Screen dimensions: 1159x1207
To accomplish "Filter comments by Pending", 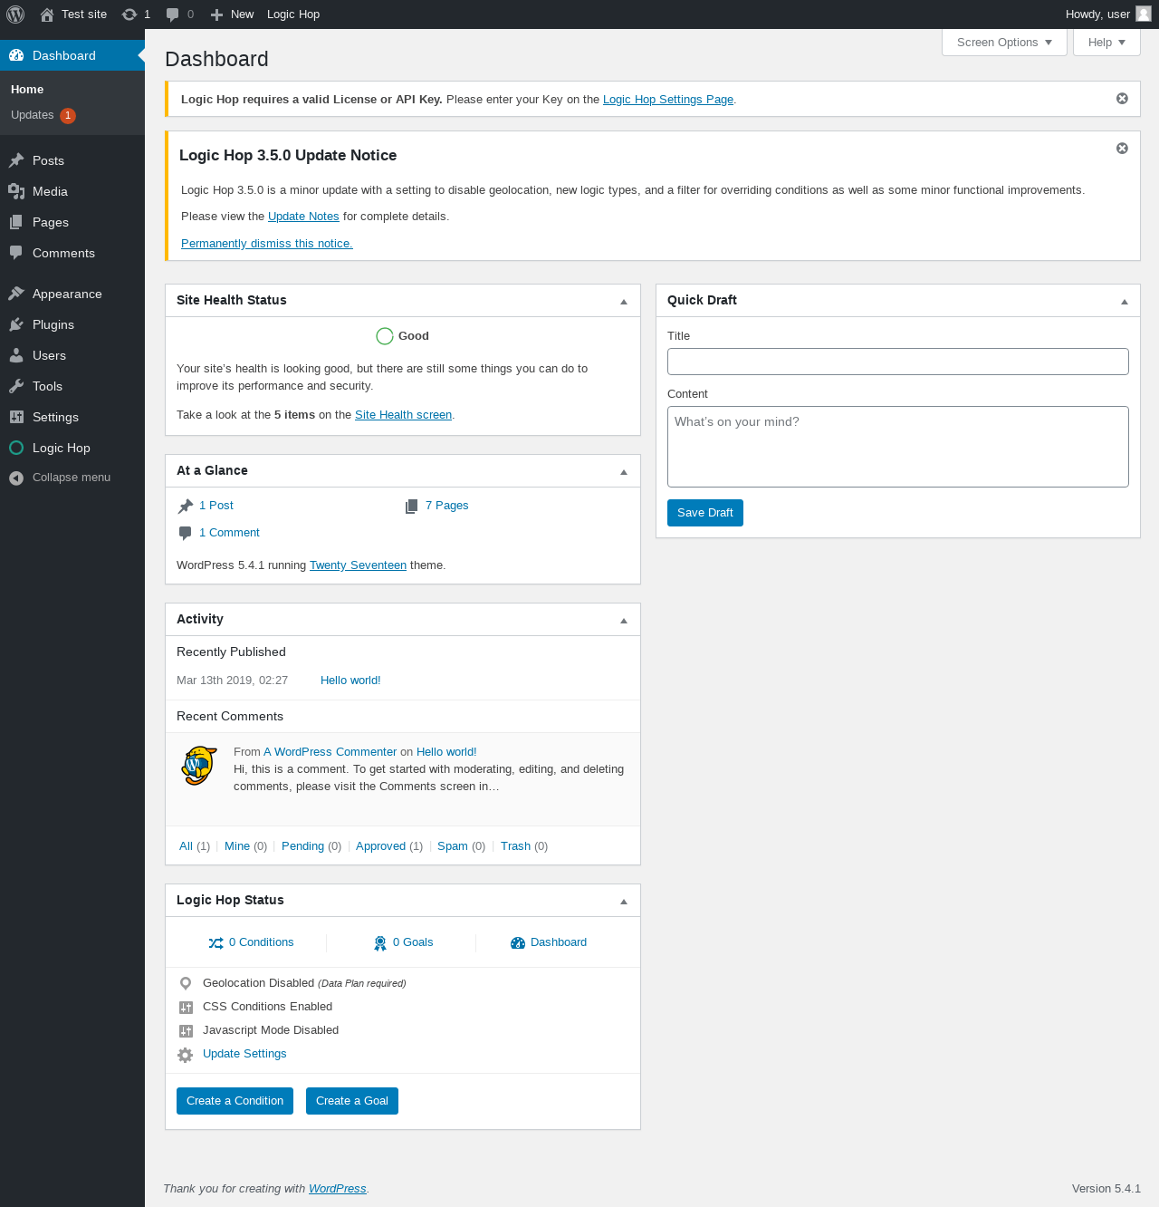I will (x=302, y=846).
